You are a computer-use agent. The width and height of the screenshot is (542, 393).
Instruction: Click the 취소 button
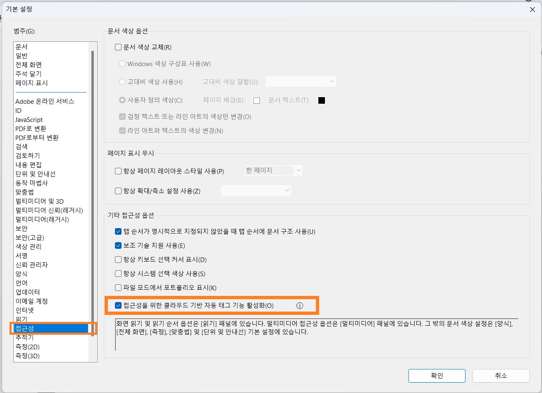coord(501,376)
